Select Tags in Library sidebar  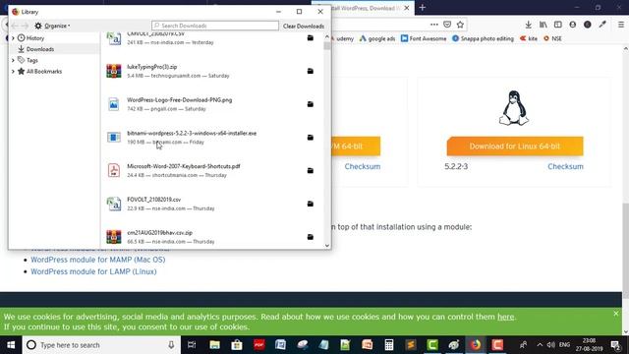(x=31, y=60)
